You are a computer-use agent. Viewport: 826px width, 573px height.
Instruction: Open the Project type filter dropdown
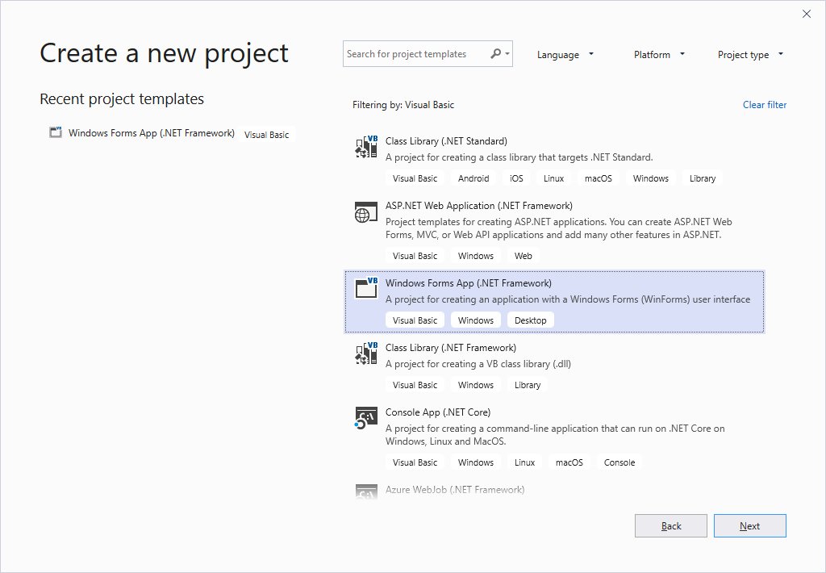tap(750, 54)
